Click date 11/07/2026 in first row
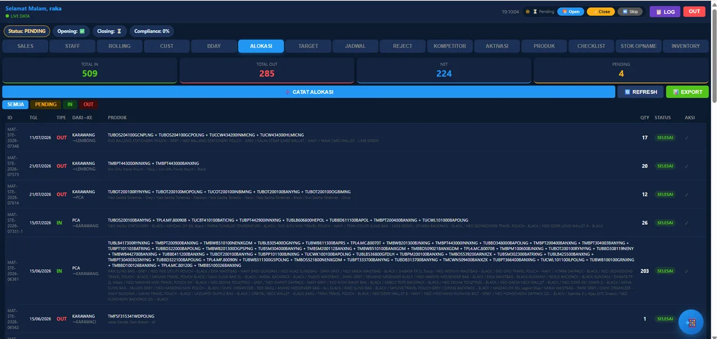 coord(40,138)
